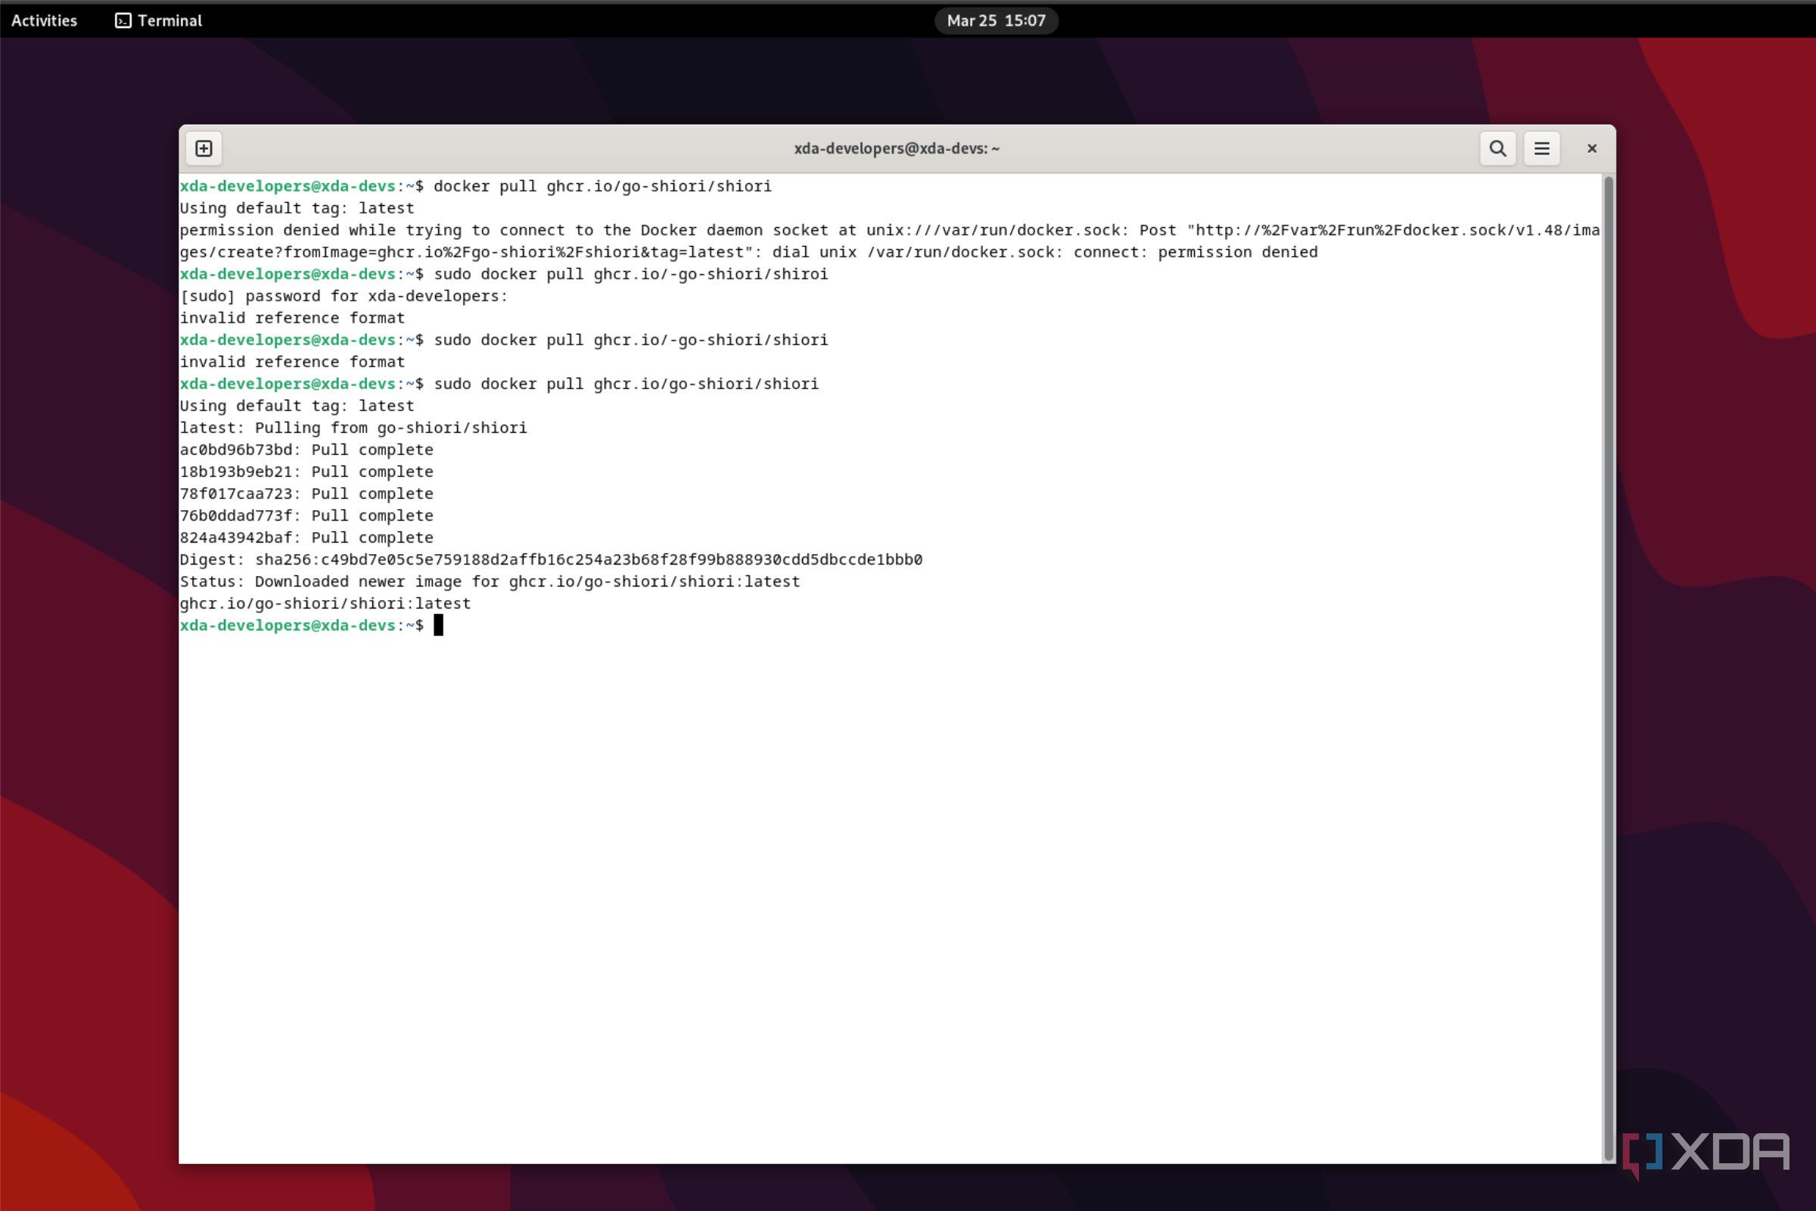Click the sudo password prompt line

(x=343, y=296)
